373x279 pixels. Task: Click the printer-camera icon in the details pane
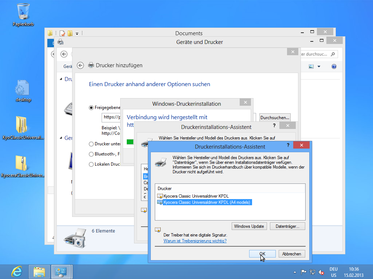point(75,238)
